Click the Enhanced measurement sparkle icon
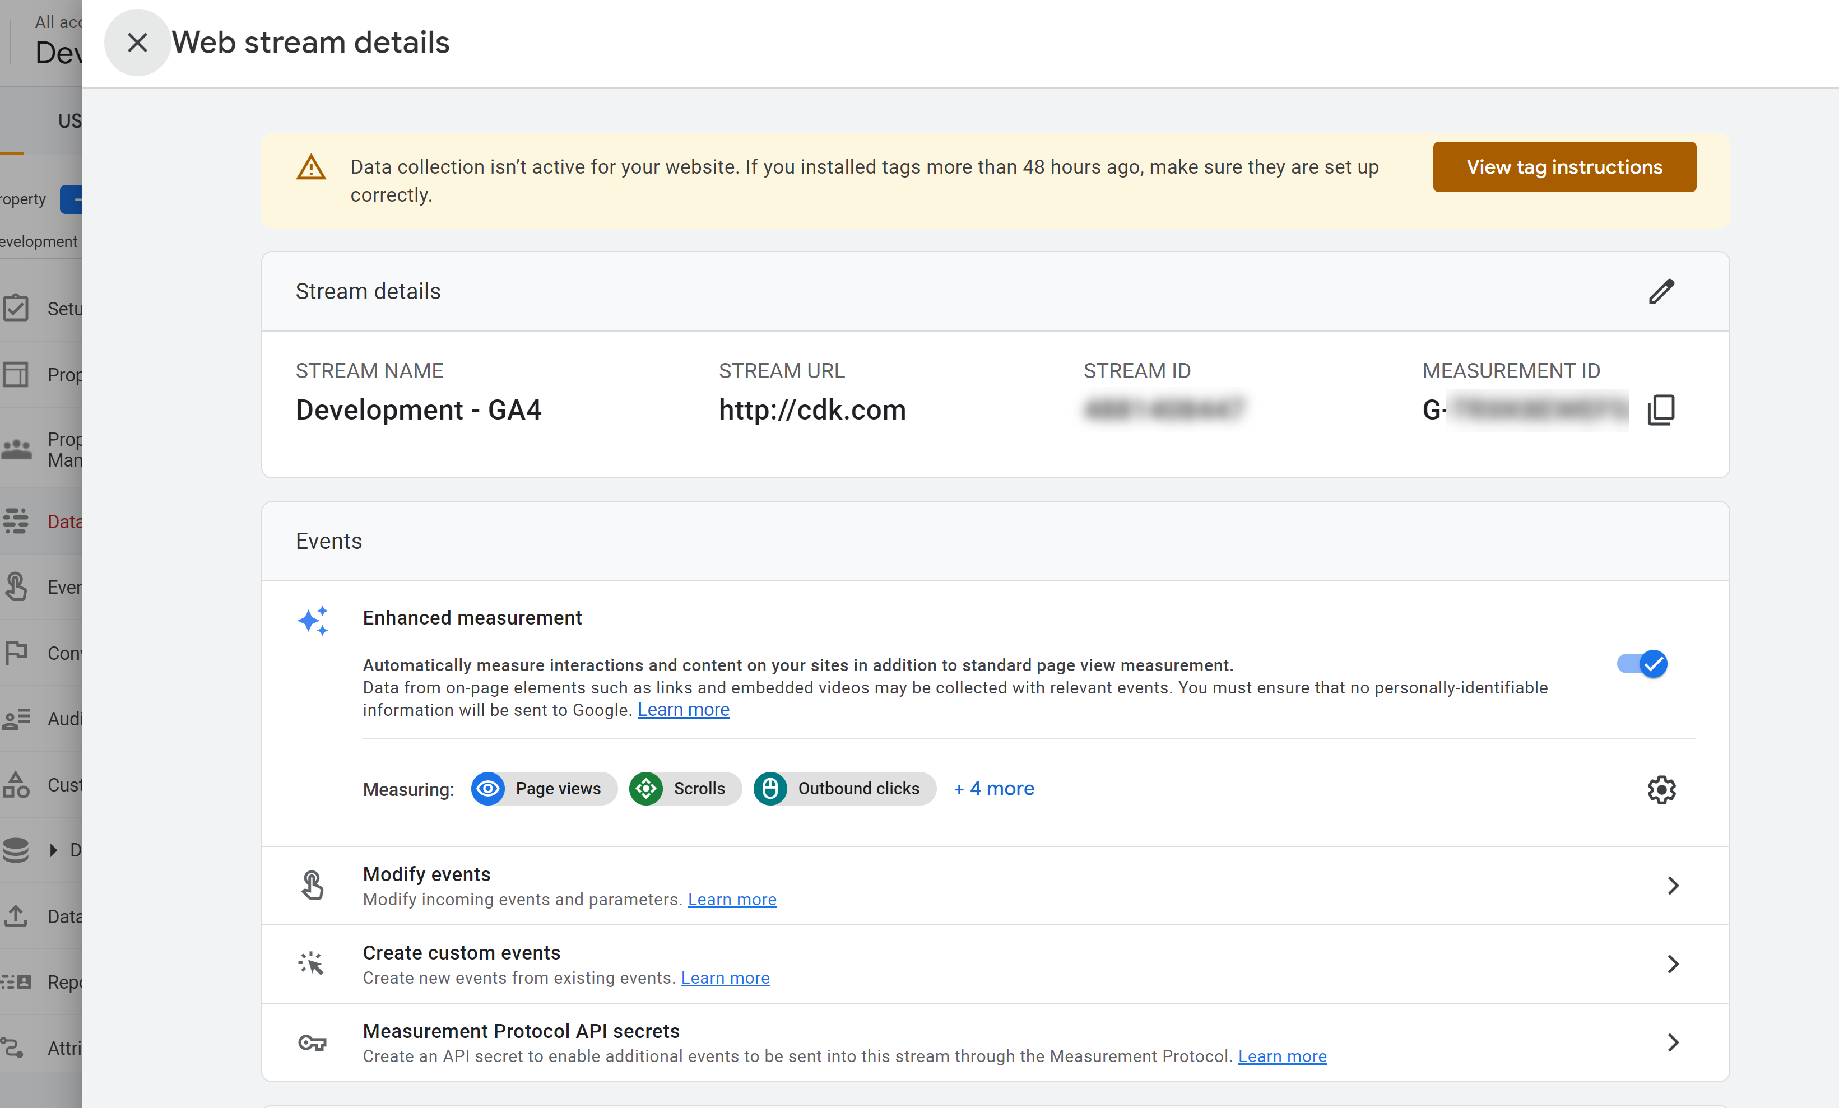 point(313,620)
